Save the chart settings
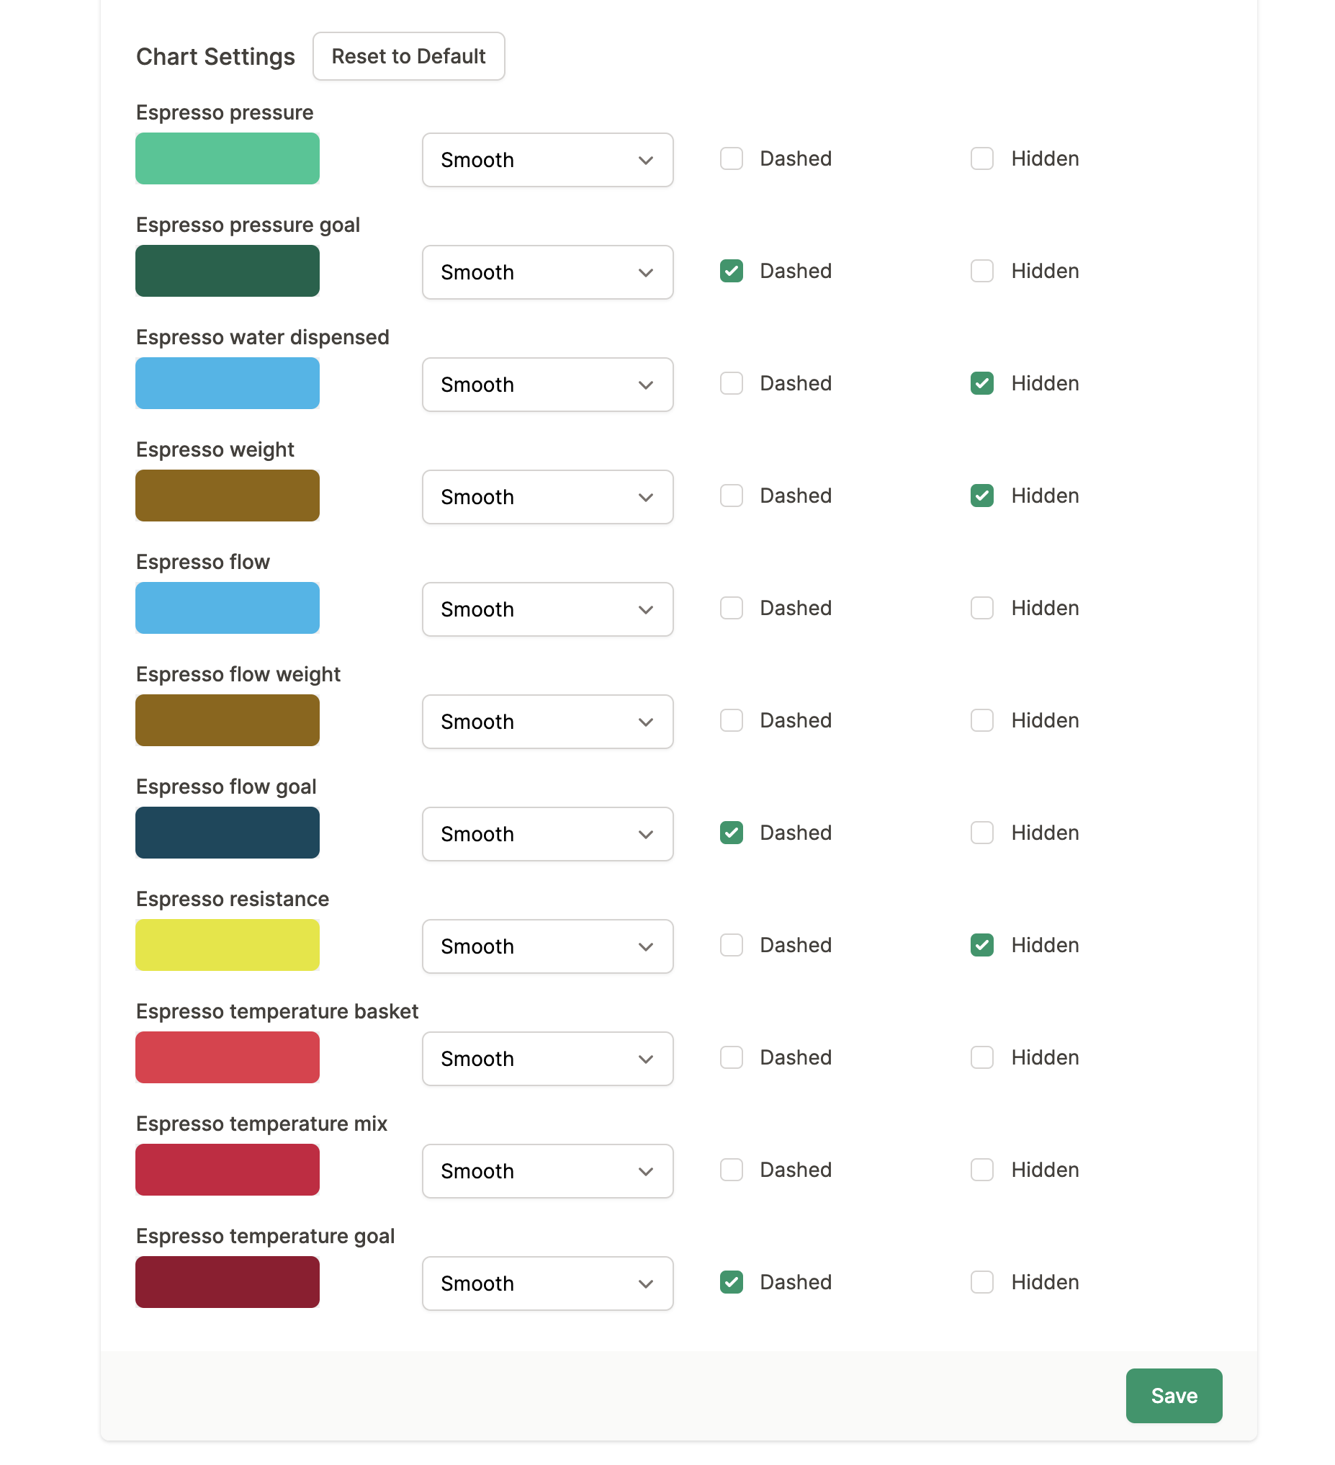Viewport: 1335px width, 1465px height. click(x=1173, y=1395)
